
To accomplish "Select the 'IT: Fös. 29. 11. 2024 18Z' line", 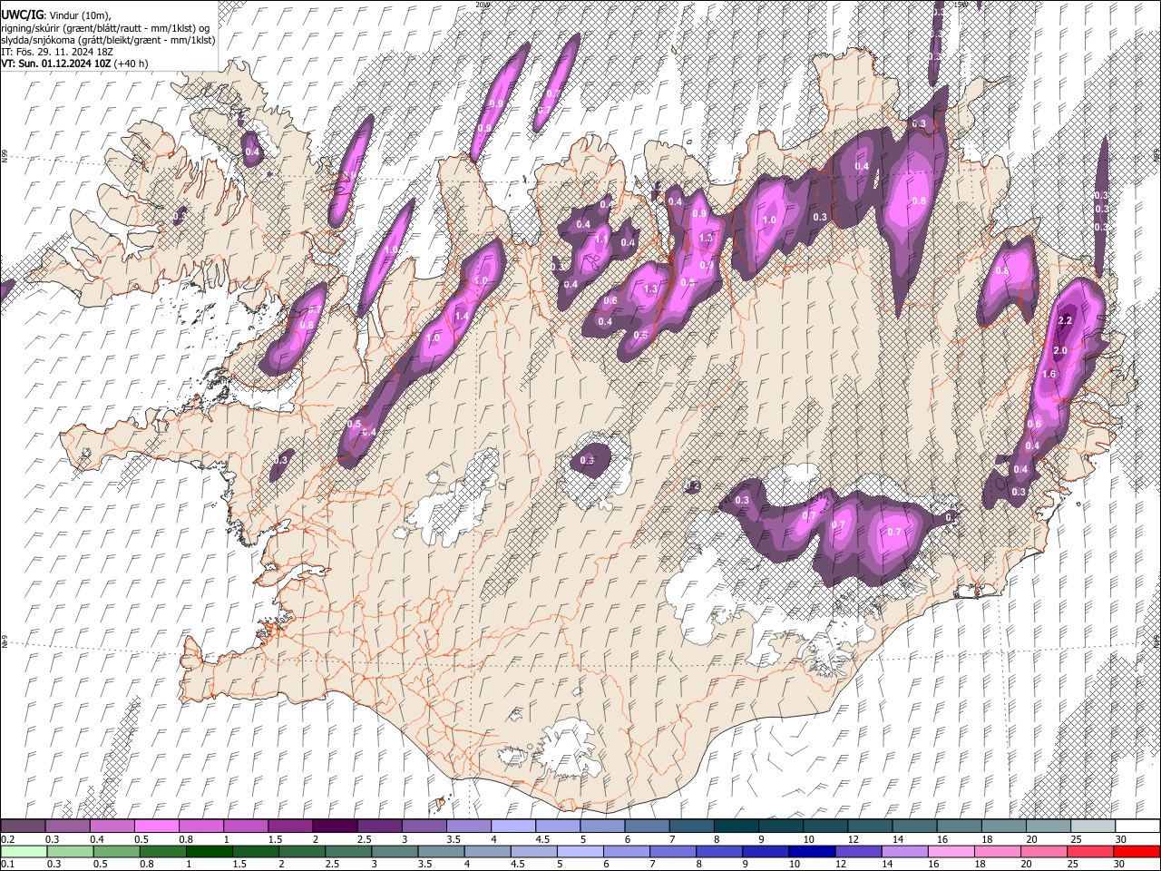I will [x=57, y=52].
